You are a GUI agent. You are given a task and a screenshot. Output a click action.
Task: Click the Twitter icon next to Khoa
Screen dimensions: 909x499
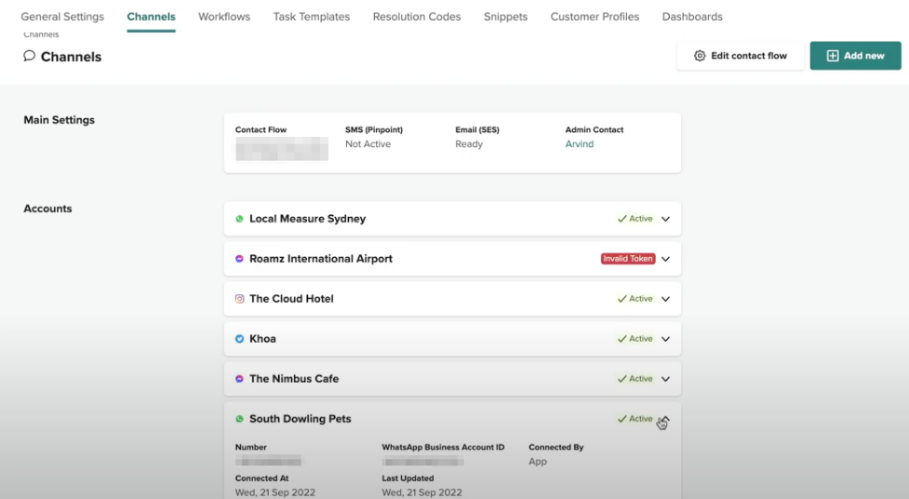click(239, 339)
